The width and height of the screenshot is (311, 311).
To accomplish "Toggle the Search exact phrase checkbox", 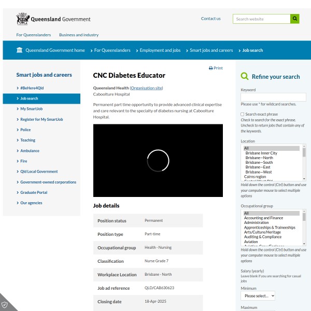I will click(243, 114).
